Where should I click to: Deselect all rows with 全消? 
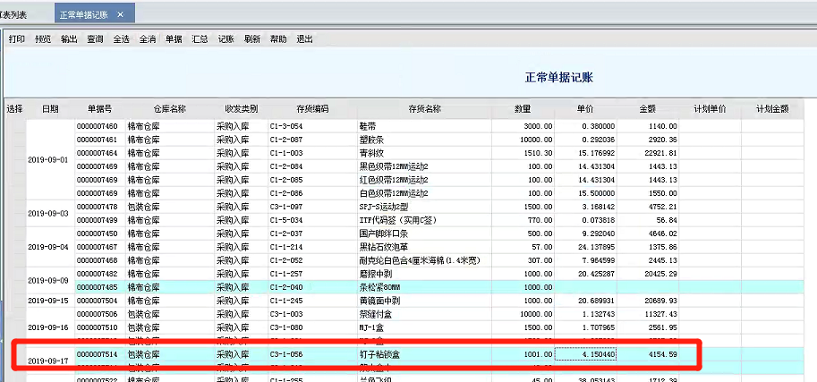[148, 39]
